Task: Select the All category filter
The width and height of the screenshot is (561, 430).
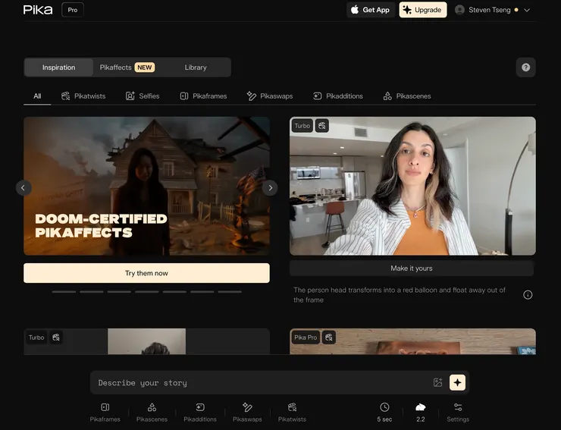Action: pos(37,96)
